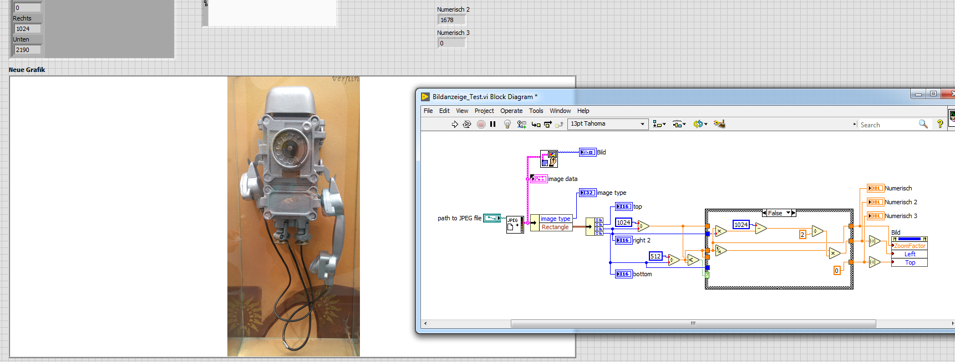Click the Pause button in the toolbar
This screenshot has height=362, width=955.
492,125
